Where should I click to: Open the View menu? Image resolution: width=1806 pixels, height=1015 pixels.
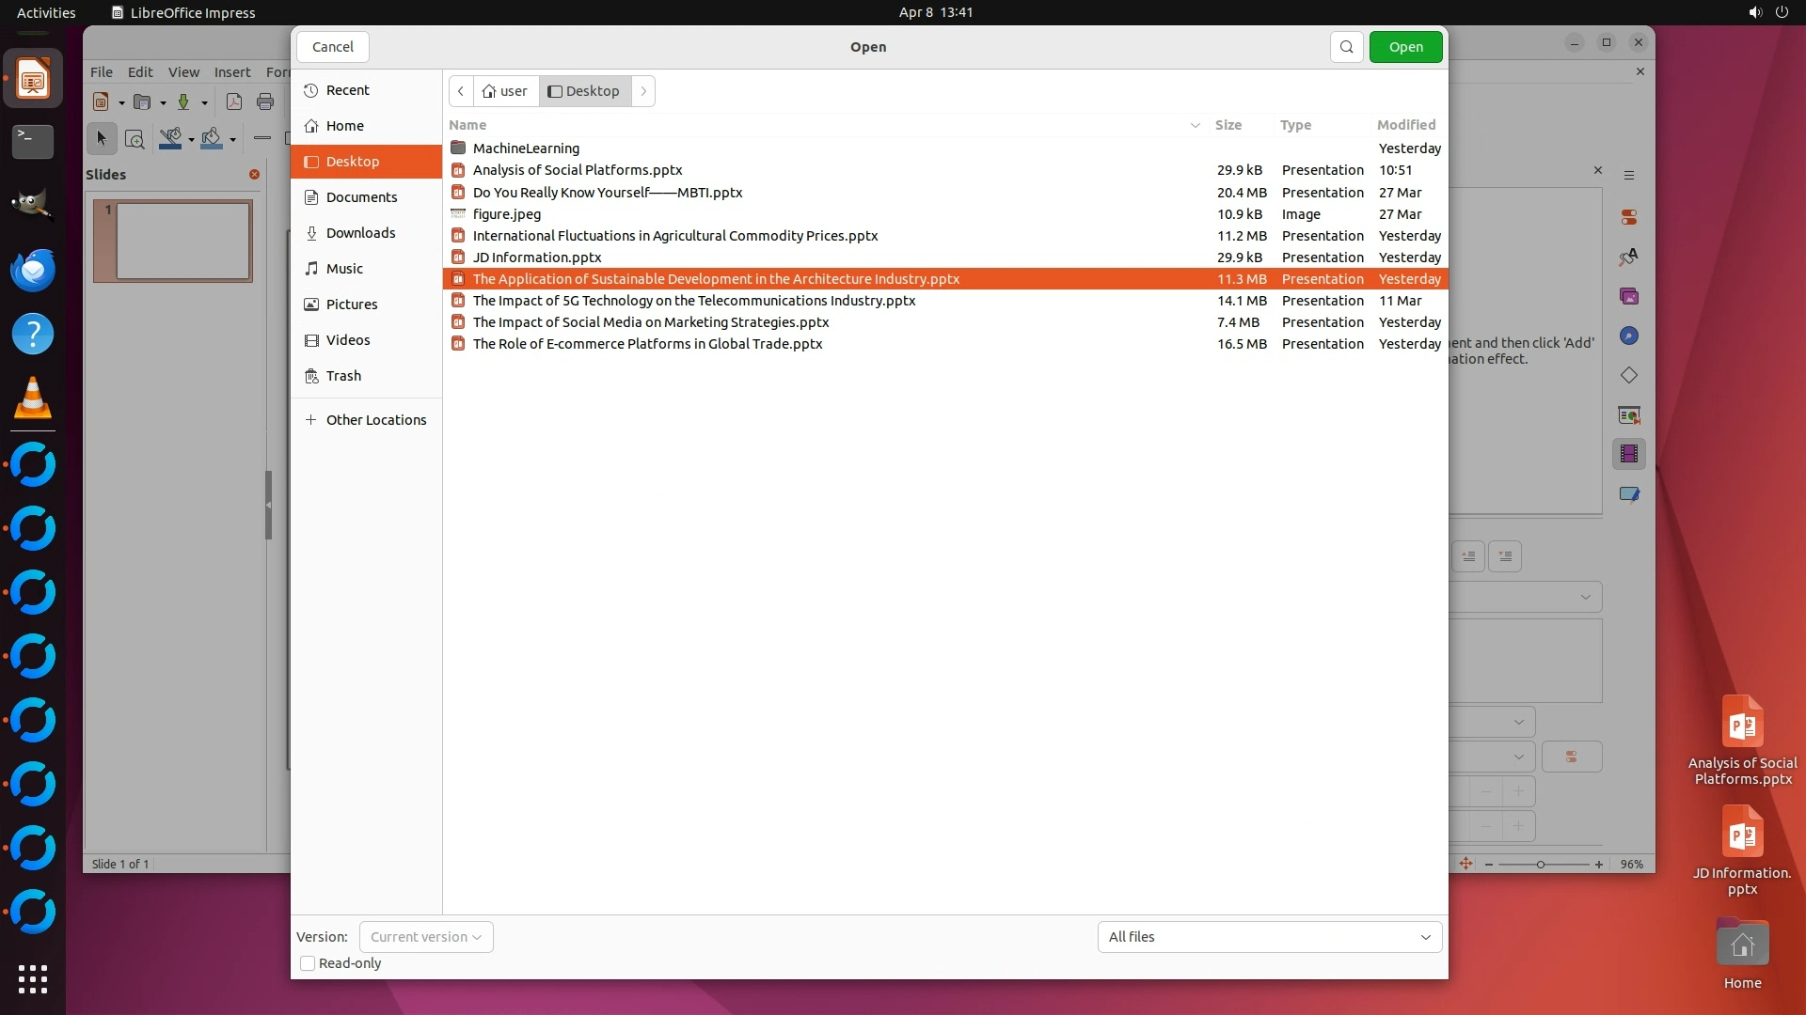point(183,72)
